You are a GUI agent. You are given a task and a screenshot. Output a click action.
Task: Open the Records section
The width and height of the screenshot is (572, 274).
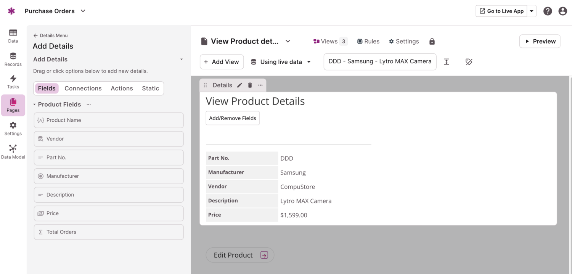13,59
